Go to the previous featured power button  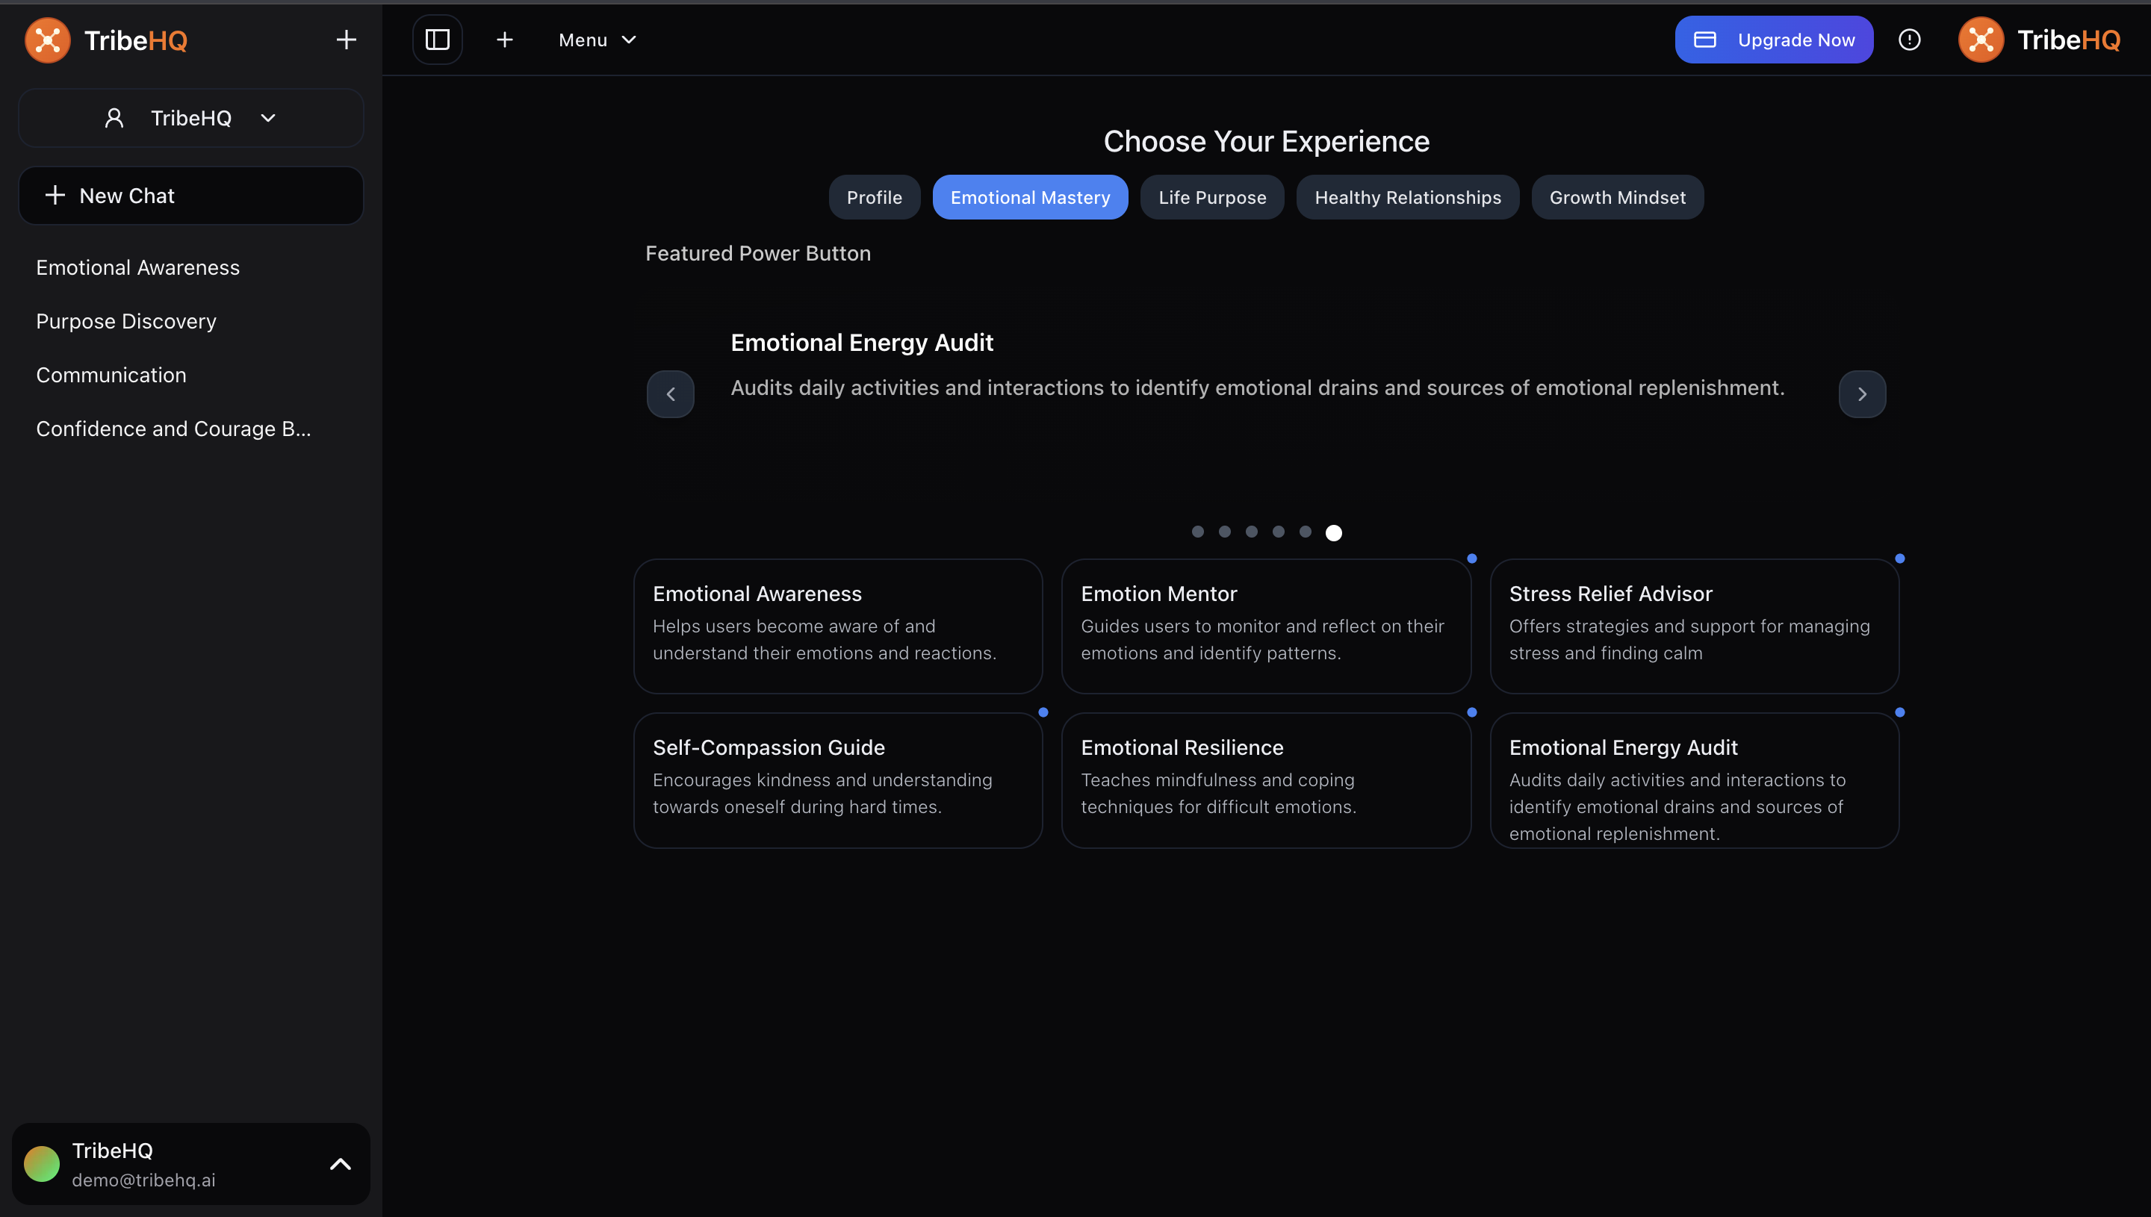click(671, 393)
